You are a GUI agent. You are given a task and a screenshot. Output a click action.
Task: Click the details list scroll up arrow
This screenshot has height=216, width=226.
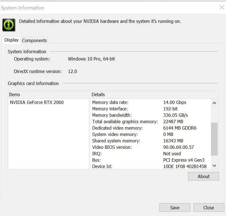tap(214, 103)
